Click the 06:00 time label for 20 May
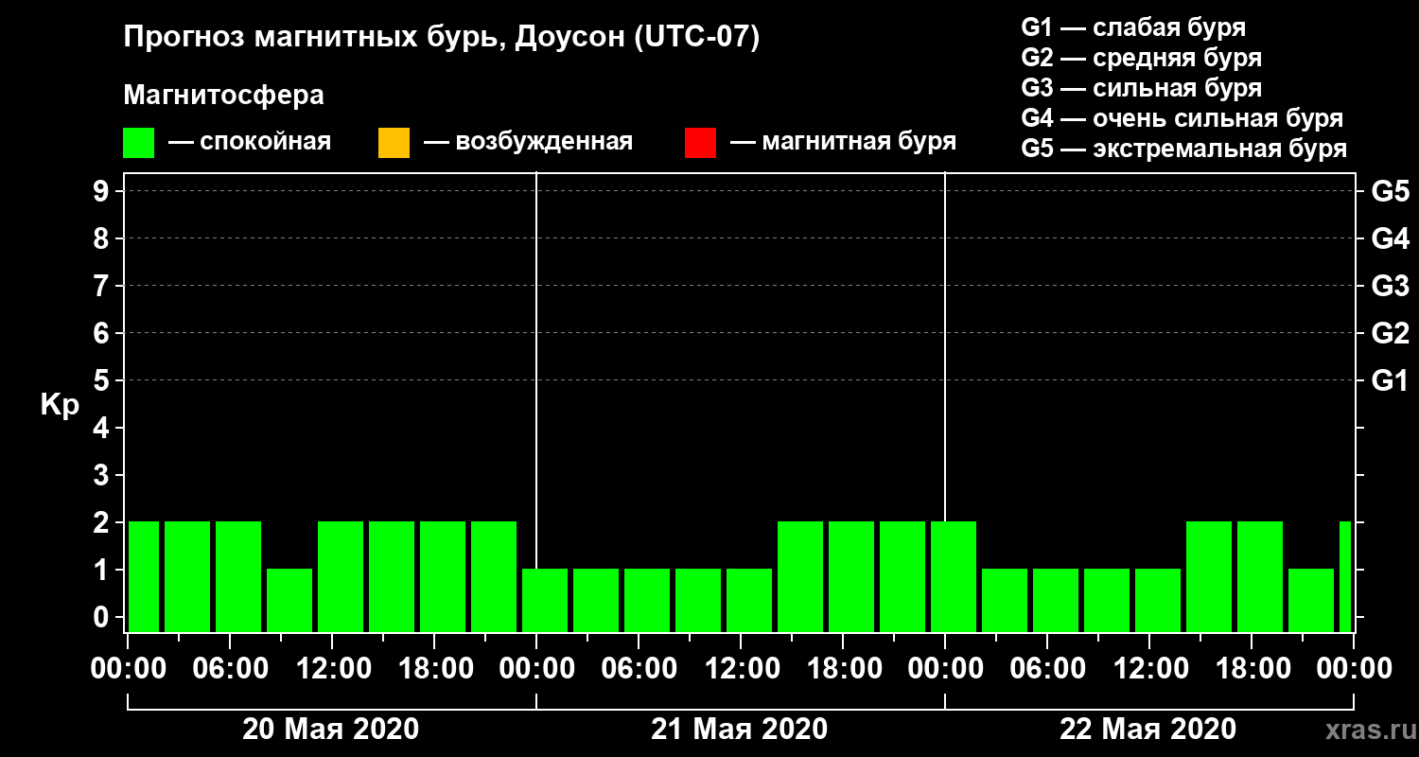1419x757 pixels. pyautogui.click(x=230, y=669)
